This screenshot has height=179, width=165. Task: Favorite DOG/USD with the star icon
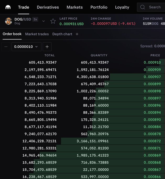(x=53, y=21)
